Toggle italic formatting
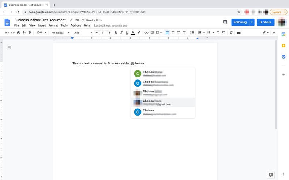289x180 pixels. pyautogui.click(x=121, y=33)
